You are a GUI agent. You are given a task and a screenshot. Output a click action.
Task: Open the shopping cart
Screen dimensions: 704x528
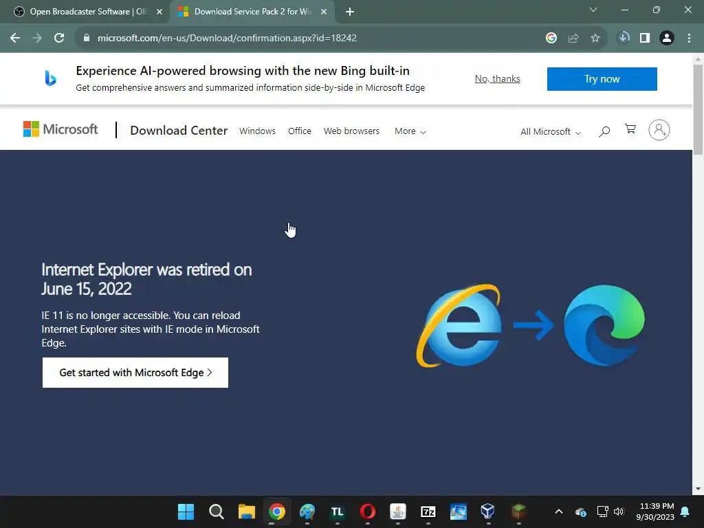click(x=630, y=129)
